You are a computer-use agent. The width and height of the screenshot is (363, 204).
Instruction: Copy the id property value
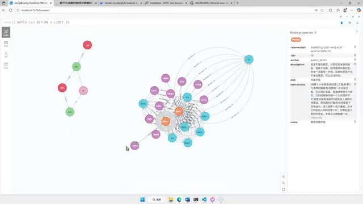355,56
